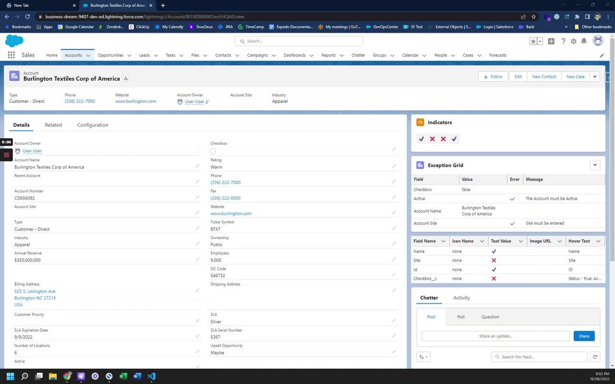Expand the Leads nav dropdown

click(156, 56)
